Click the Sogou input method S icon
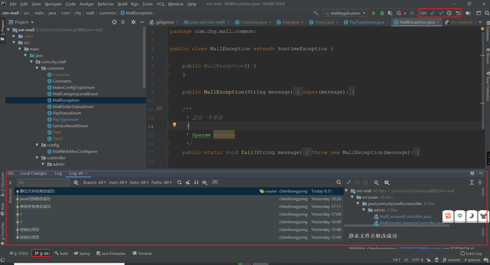The width and height of the screenshot is (490, 265). [448, 216]
